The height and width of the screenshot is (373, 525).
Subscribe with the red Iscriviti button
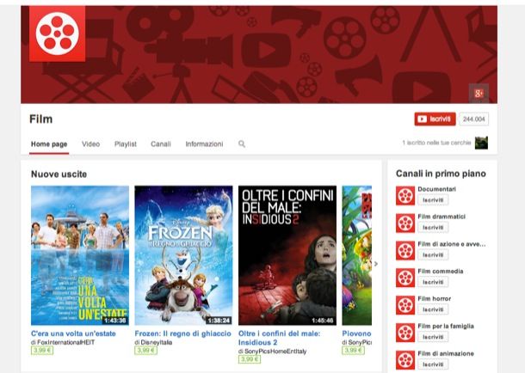pos(435,119)
